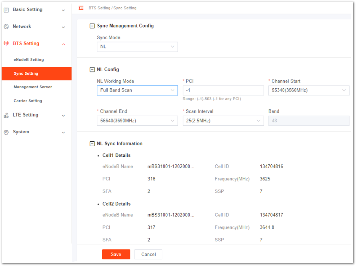
Task: Open the NL Working Mode dropdown
Action: point(137,90)
